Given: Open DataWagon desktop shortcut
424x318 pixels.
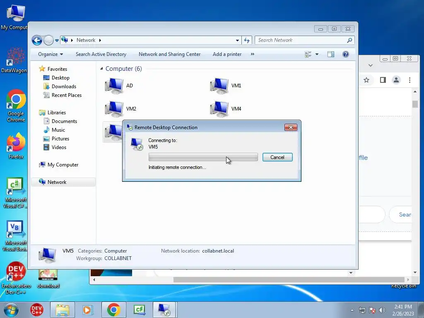Looking at the screenshot, I should [x=14, y=60].
